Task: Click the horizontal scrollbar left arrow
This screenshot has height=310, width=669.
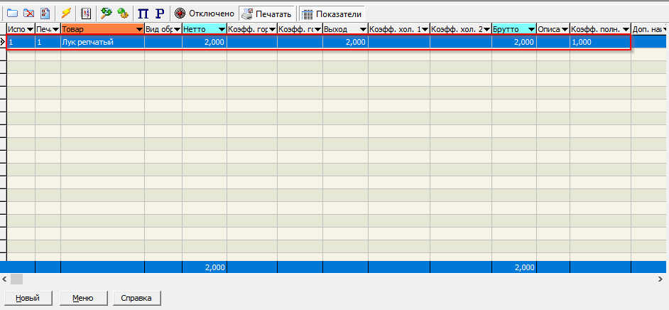Action: click(x=4, y=279)
